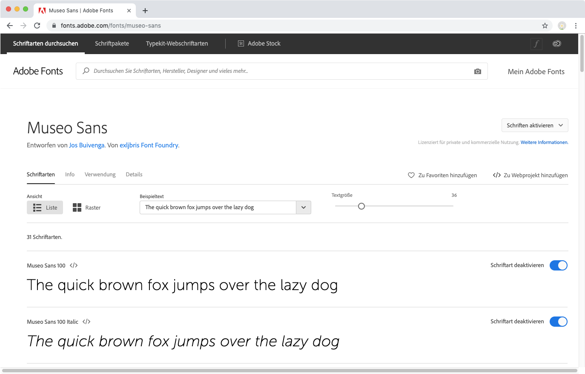Focus the font search input field
Viewport: 585px width, 374px height.
[x=277, y=71]
